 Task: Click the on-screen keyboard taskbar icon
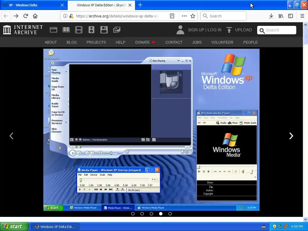tap(263, 227)
